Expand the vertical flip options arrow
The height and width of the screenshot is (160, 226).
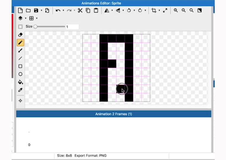pyautogui.click(x=123, y=10)
